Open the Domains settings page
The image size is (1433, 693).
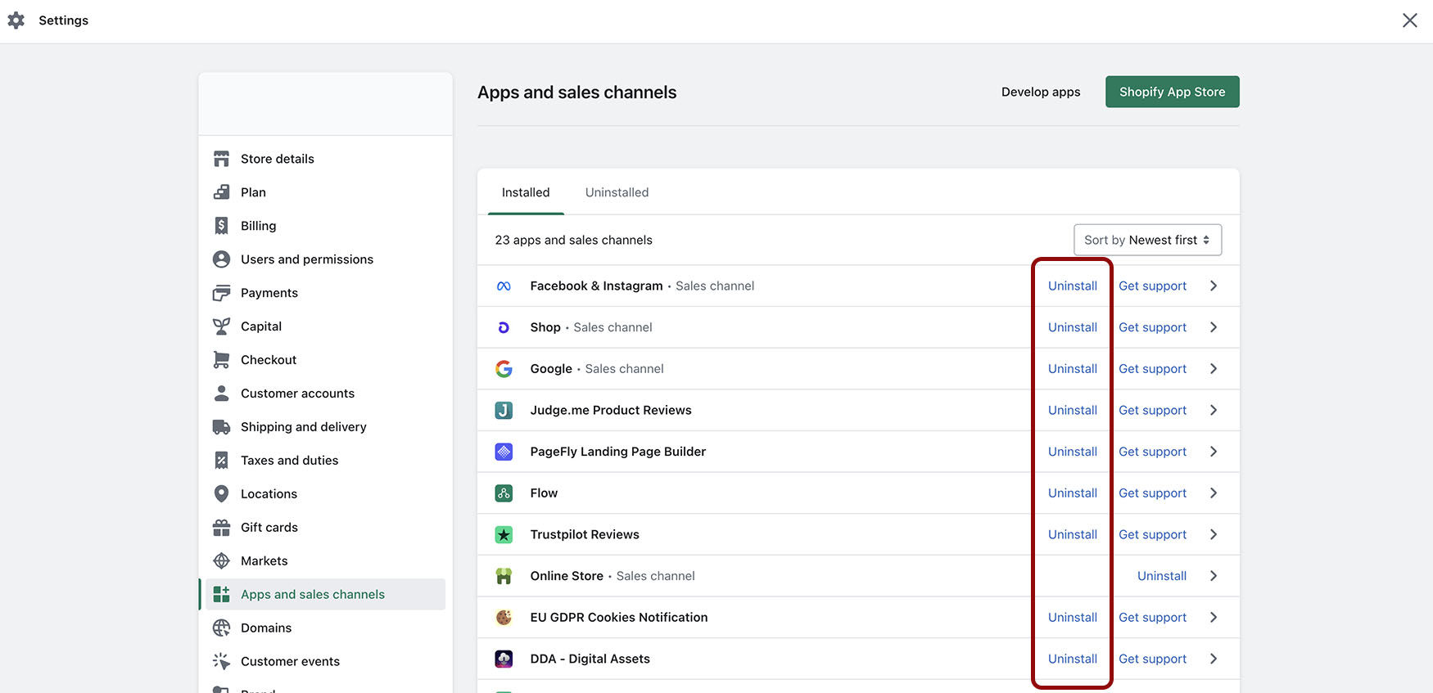324,628
